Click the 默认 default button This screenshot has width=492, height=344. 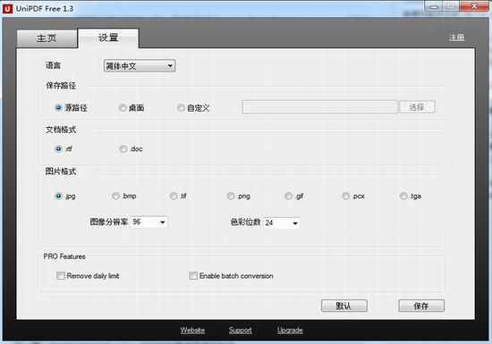(x=344, y=306)
